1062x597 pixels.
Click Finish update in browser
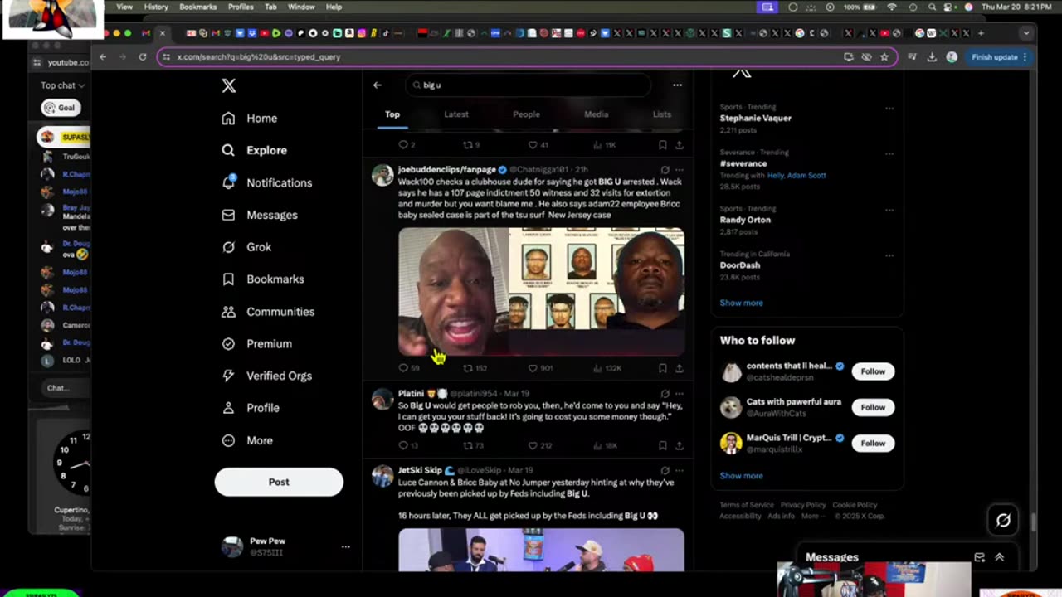click(1000, 57)
